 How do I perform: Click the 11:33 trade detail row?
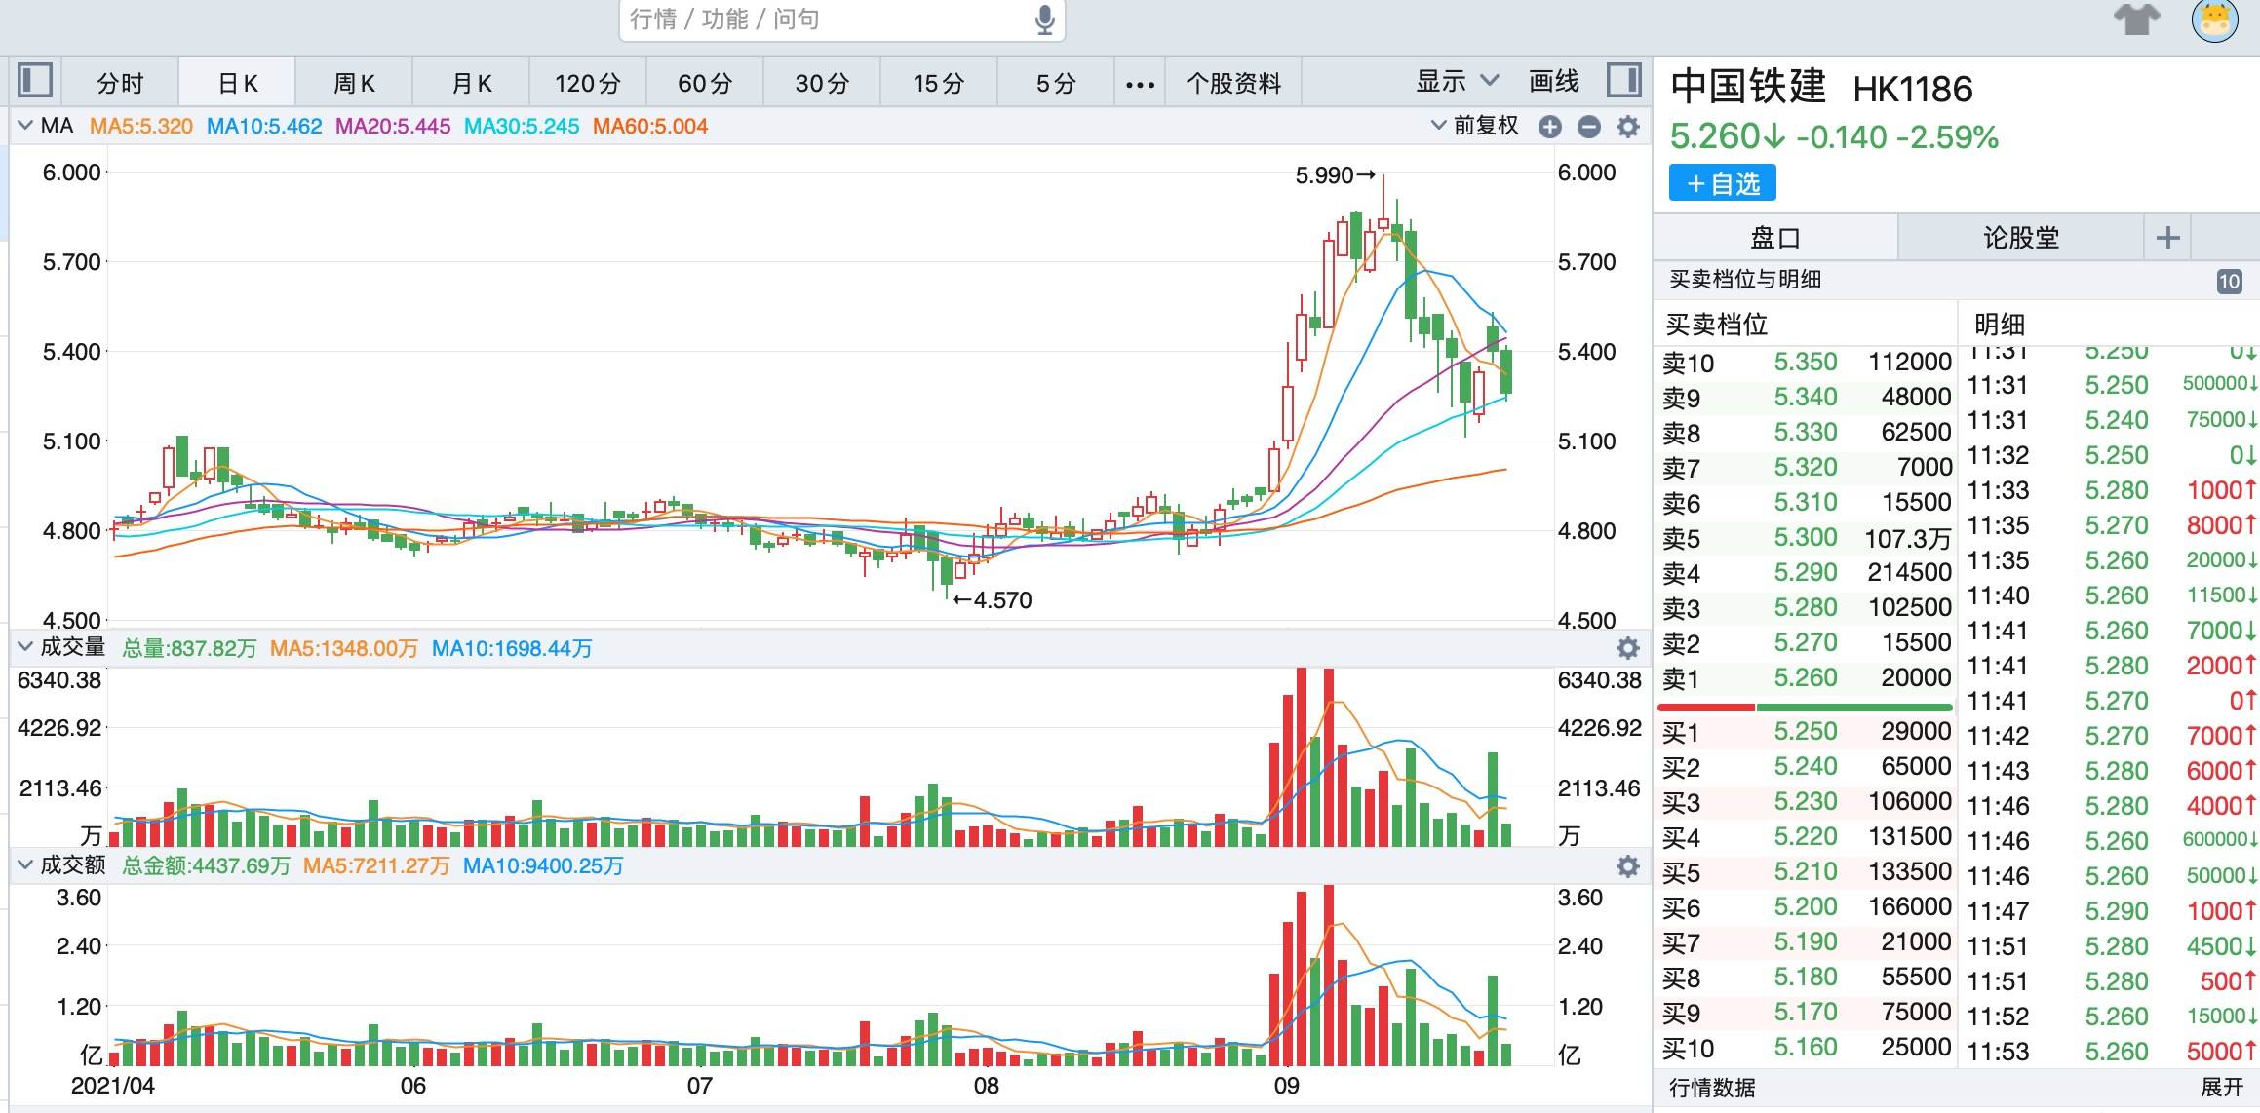coord(2109,490)
